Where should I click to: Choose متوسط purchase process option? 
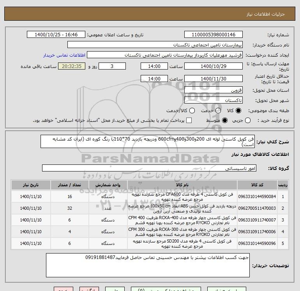[x=225, y=120]
